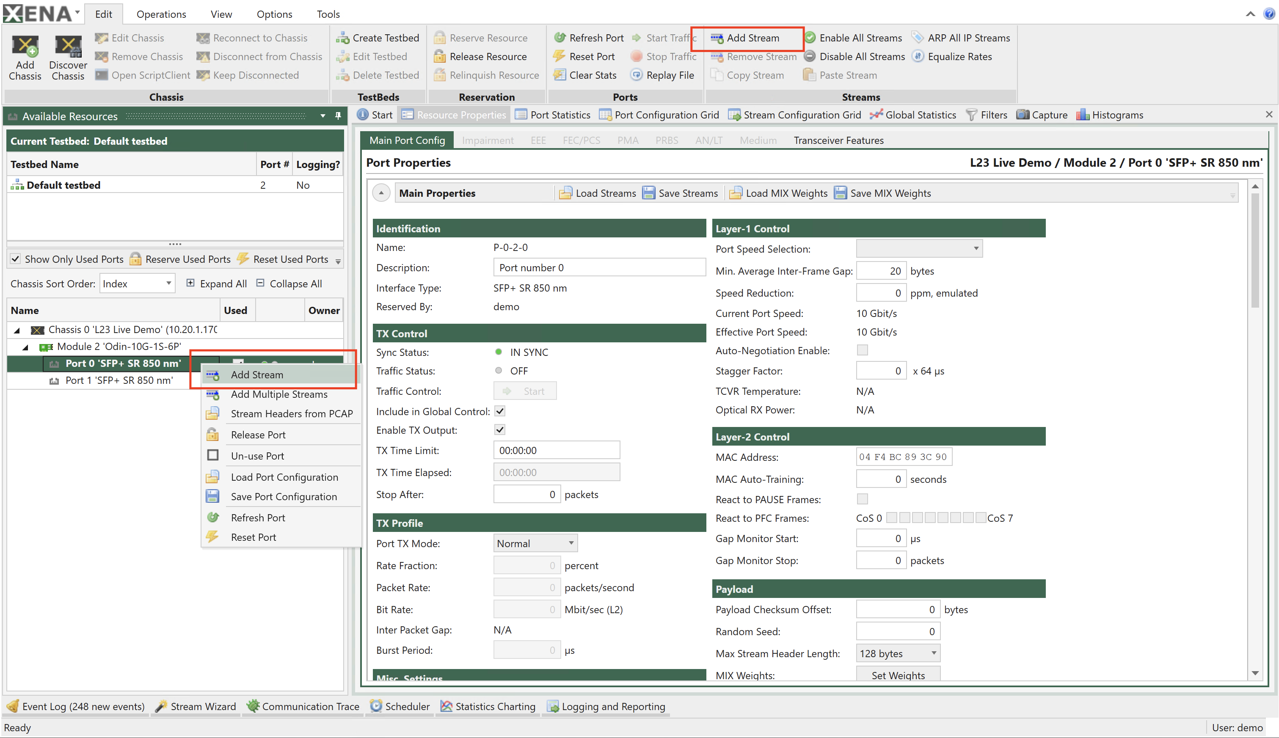Select Port TX Mode dropdown
Viewport: 1279px width, 738px height.
pyautogui.click(x=533, y=542)
